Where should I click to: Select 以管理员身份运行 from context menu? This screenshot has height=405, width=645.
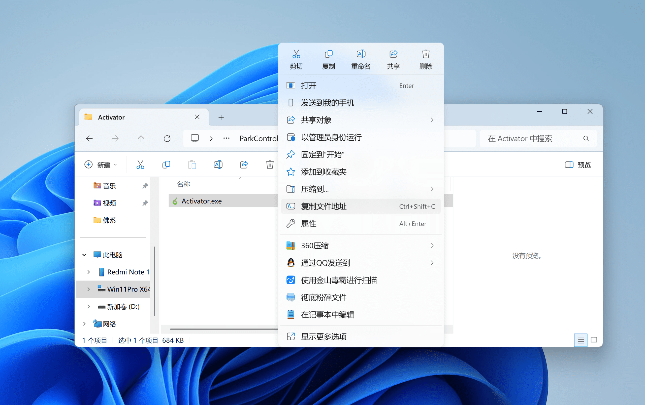tap(331, 137)
